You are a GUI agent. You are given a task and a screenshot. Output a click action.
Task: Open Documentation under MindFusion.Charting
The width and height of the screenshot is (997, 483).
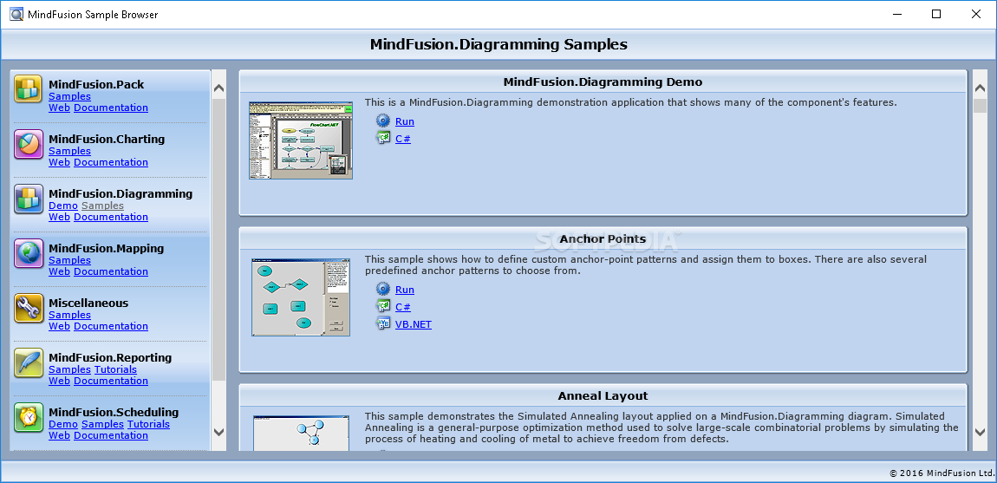[111, 161]
